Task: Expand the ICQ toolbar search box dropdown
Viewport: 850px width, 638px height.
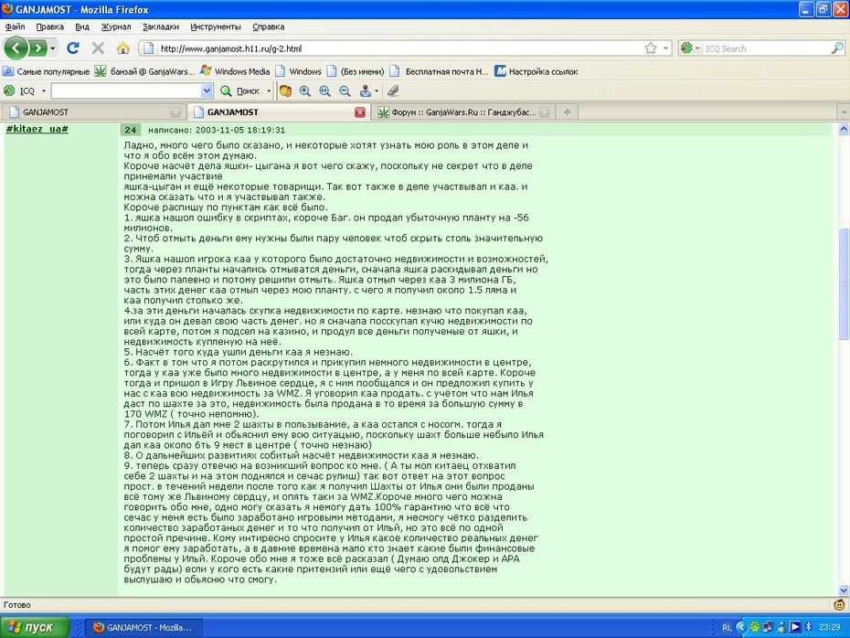Action: (x=207, y=91)
